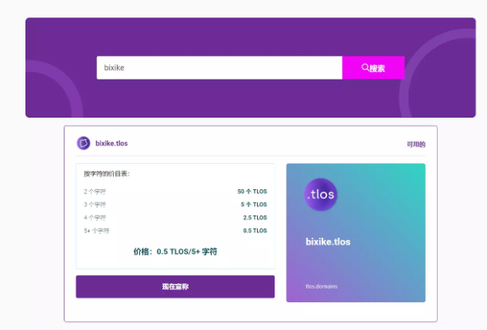Select the bixike.tlos title in result header
487x330 pixels.
[x=111, y=144]
